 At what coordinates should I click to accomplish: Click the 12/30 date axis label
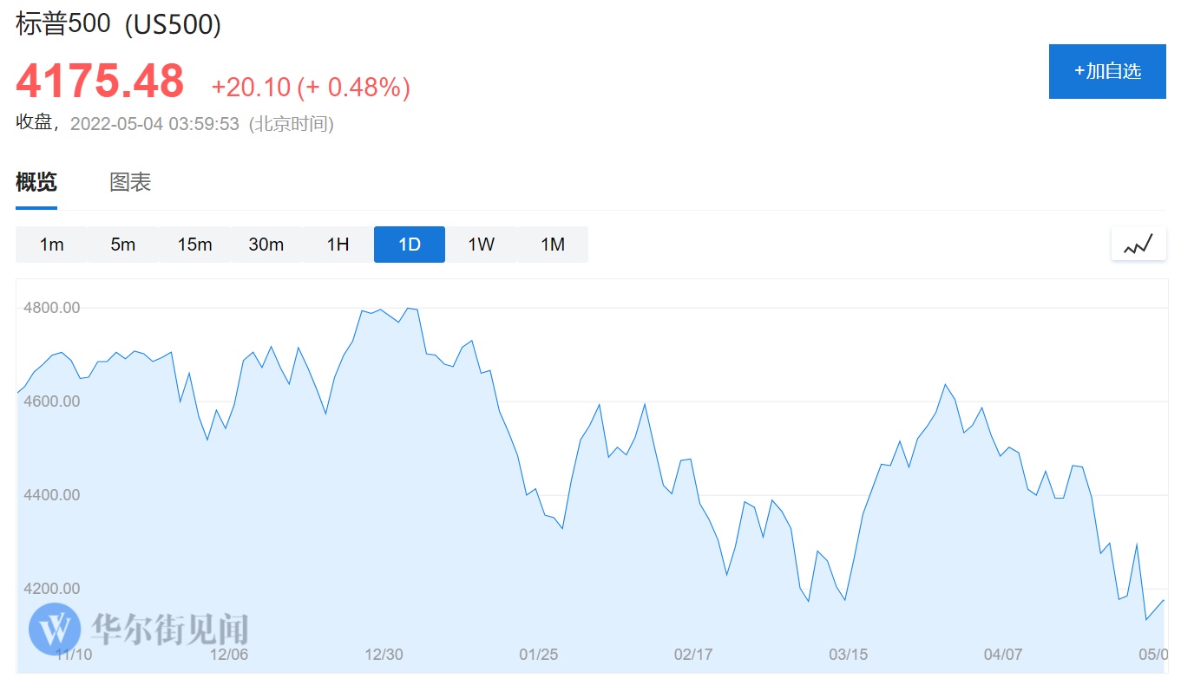(384, 655)
